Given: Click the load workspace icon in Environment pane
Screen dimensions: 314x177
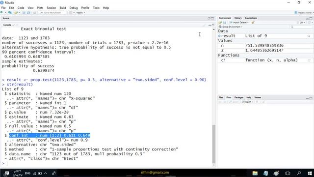Looking at the screenshot, I should (220, 23).
